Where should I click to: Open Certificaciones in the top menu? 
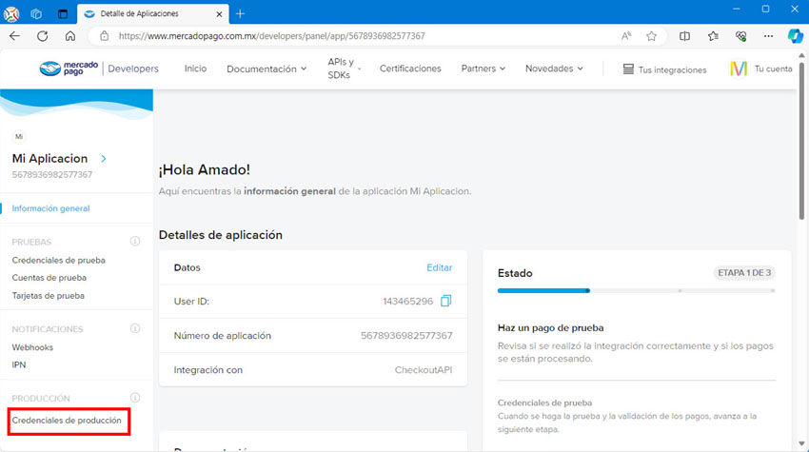point(410,69)
